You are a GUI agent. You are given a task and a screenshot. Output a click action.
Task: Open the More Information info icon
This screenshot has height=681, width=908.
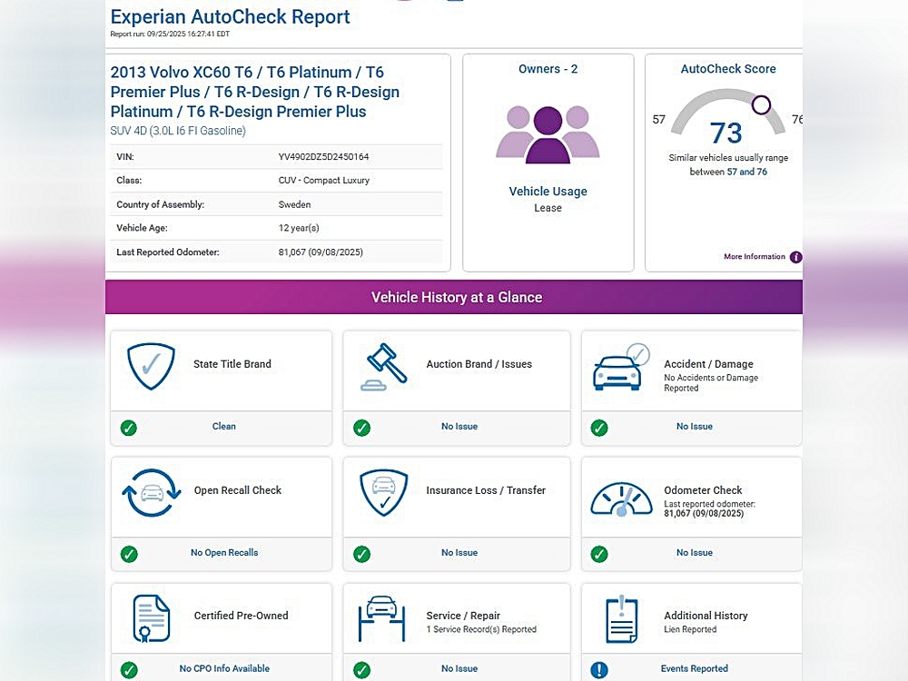pyautogui.click(x=795, y=257)
